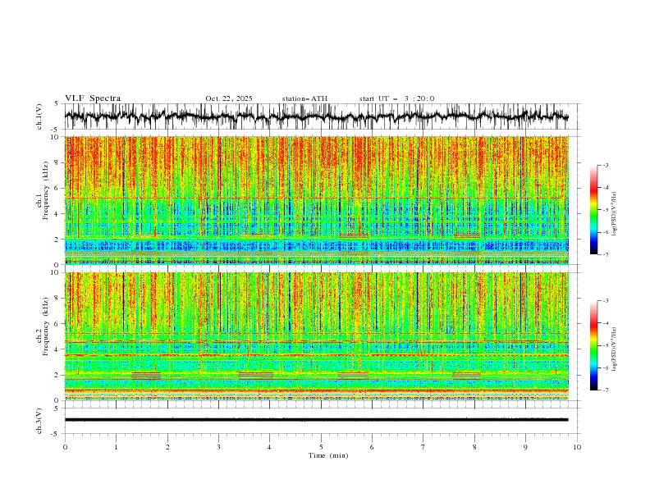
Task: Click the "5" tick on the time axis
Action: pos(321,447)
